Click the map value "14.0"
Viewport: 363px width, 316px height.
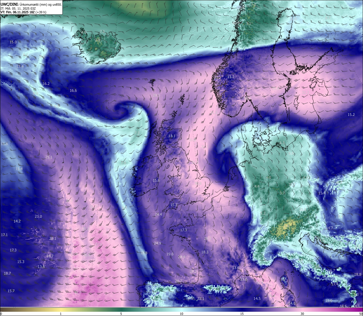292,303
